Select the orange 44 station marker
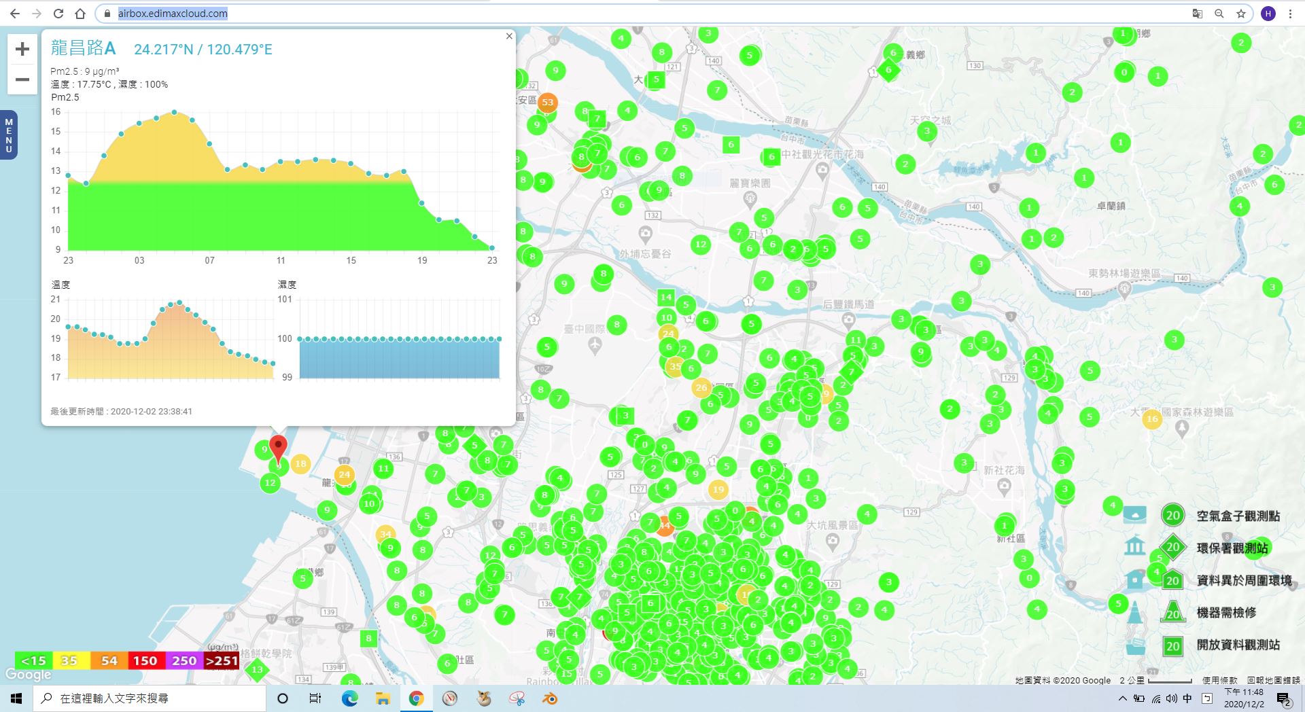Screen dimensions: 1305x712 pos(664,526)
